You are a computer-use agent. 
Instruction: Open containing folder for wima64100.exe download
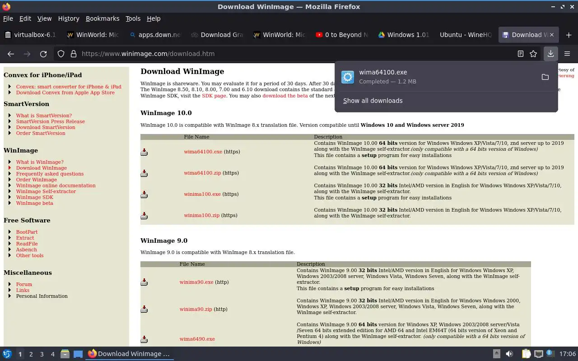click(x=545, y=77)
